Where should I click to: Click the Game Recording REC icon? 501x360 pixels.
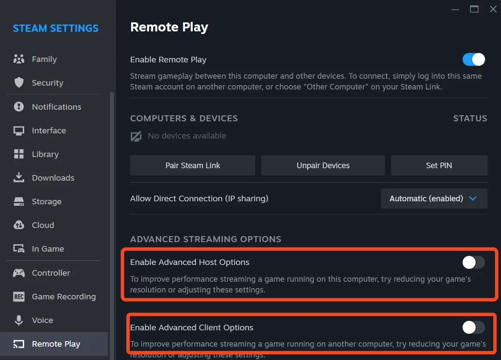click(19, 296)
